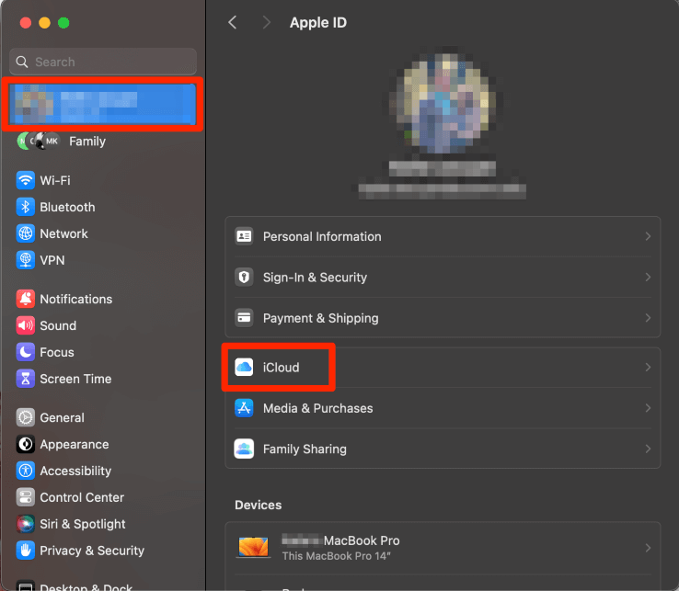Expand Media & Purchases via its chevron
This screenshot has width=679, height=591.
(x=648, y=408)
